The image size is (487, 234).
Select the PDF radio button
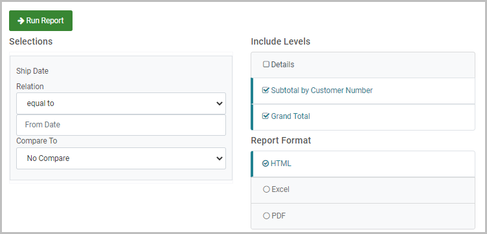tap(266, 216)
